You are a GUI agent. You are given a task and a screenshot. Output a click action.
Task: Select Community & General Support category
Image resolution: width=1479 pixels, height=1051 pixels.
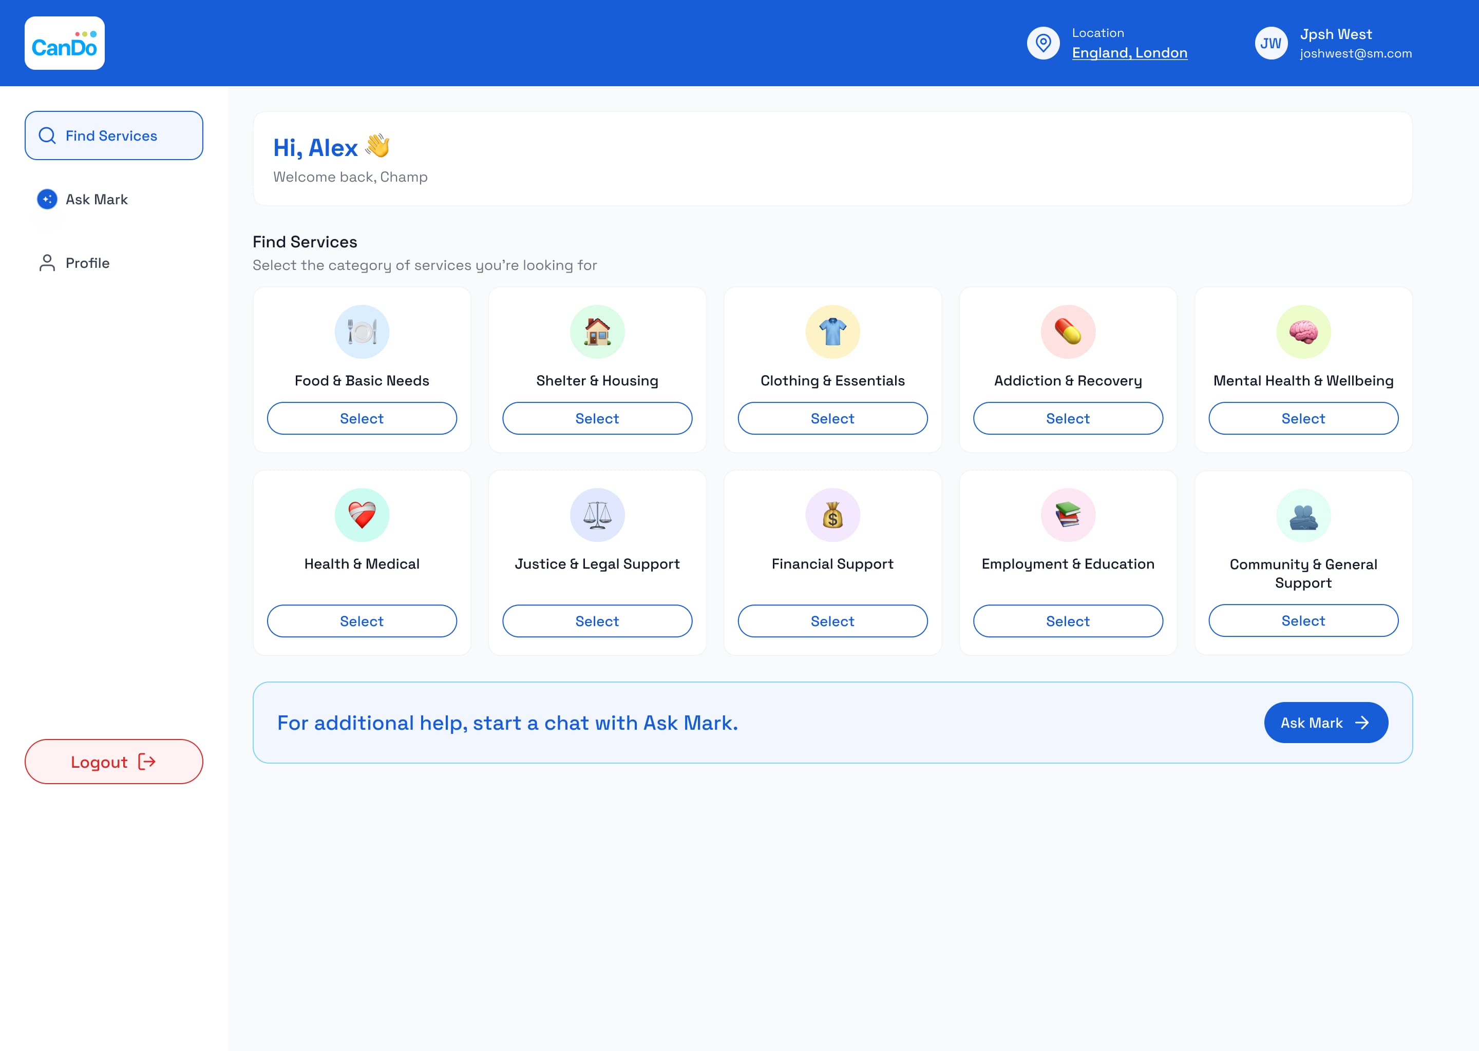[1303, 620]
